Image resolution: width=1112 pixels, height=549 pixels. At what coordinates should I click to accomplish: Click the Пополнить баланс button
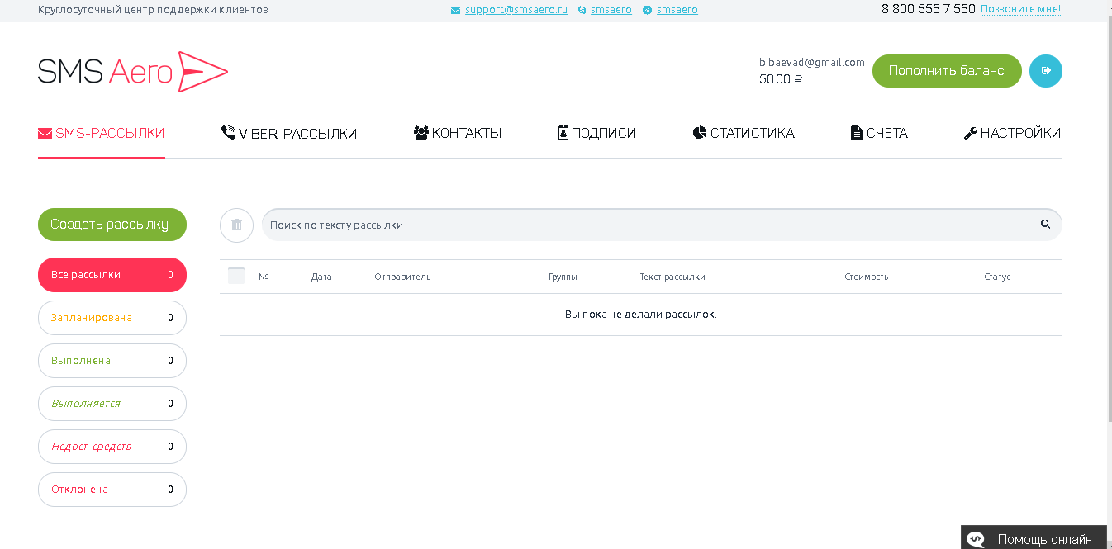pos(946,71)
